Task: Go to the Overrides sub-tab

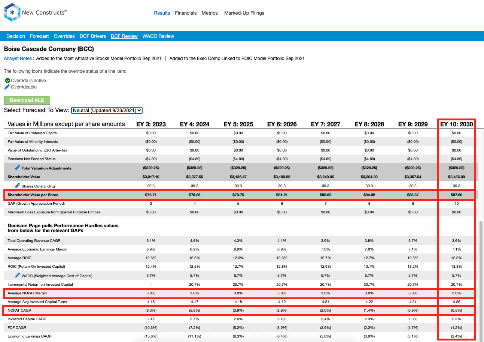Action: 64,36
